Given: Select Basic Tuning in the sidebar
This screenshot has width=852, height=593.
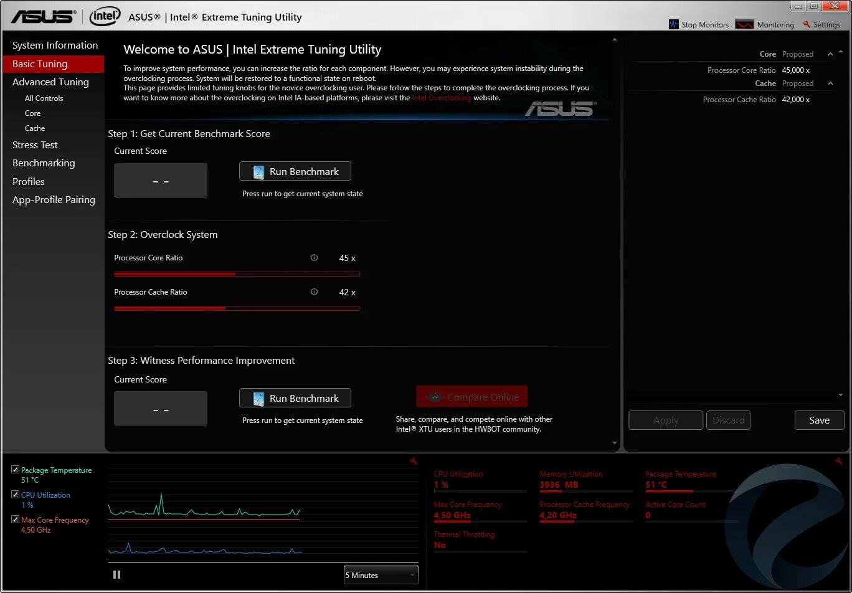Looking at the screenshot, I should click(54, 64).
